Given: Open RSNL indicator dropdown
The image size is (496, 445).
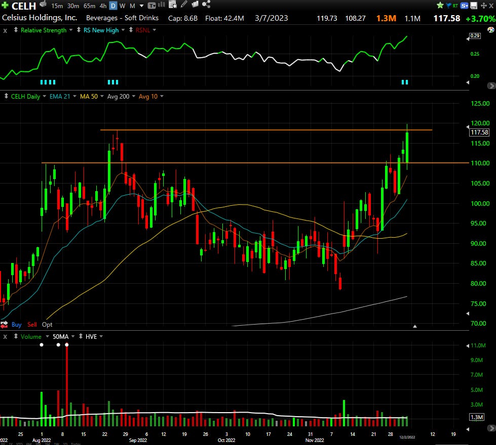Looking at the screenshot, I should tap(155, 30).
